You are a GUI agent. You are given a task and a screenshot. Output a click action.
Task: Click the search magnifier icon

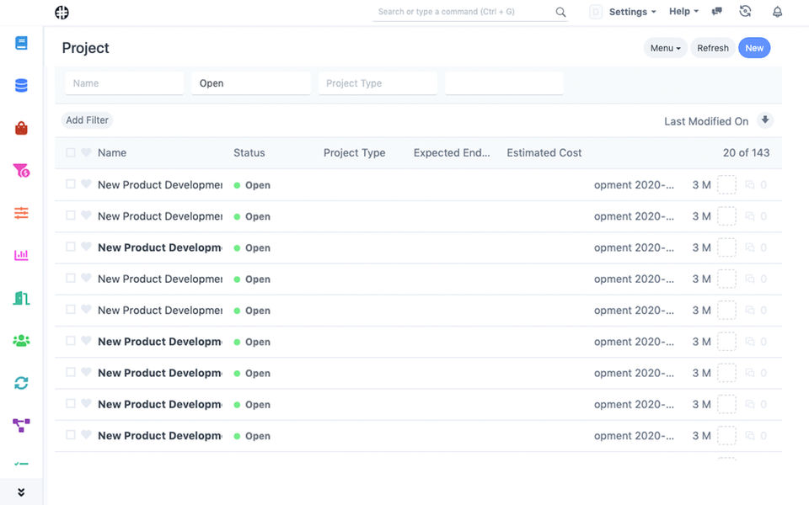pyautogui.click(x=561, y=12)
